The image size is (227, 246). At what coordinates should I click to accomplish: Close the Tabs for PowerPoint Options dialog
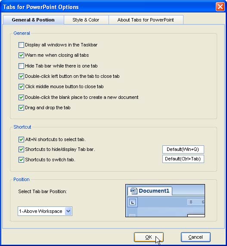[220, 7]
